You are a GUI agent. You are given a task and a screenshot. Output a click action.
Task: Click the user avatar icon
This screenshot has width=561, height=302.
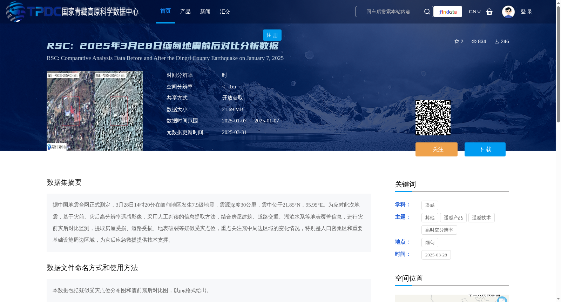click(508, 12)
